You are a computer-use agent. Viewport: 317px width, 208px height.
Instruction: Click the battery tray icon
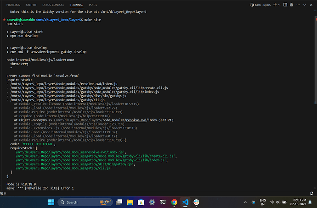pos(284,202)
